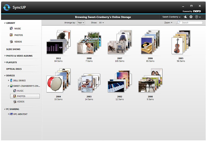Click the '84 Items' text
The width and height of the screenshot is (207, 141).
[58, 61]
